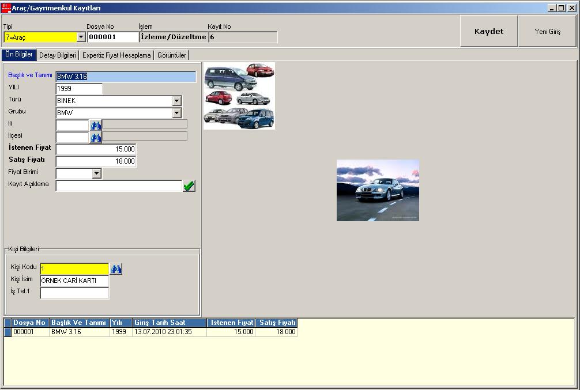This screenshot has width=580, height=390.
Task: Open the Tipi dropdown showing 7=Araç
Action: (81, 37)
